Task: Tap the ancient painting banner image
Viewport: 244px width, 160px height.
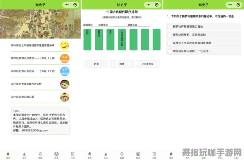Action: tap(40, 24)
